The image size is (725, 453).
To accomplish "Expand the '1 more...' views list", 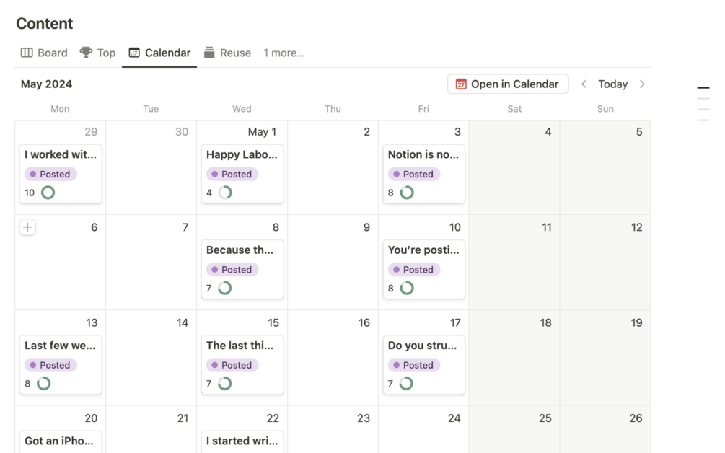I will click(x=284, y=53).
